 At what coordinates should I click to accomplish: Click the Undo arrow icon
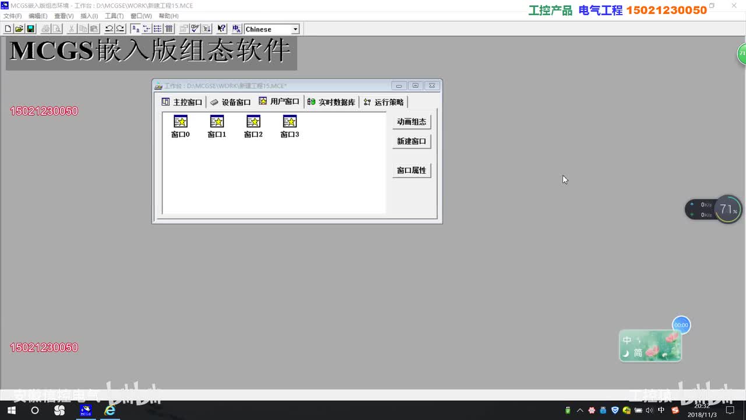pyautogui.click(x=109, y=29)
